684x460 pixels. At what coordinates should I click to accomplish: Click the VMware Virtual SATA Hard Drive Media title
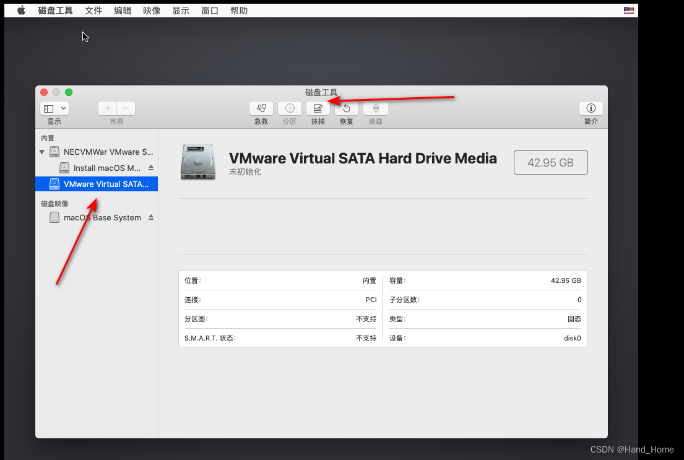(x=363, y=158)
